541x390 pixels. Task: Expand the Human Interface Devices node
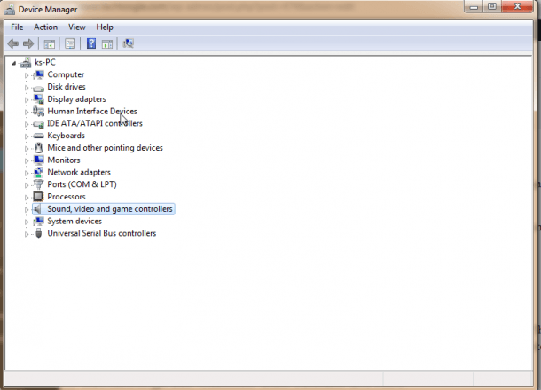pyautogui.click(x=27, y=112)
